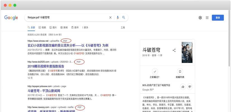
Task: Click the thumbs up icon
Action: pyautogui.click(x=183, y=87)
